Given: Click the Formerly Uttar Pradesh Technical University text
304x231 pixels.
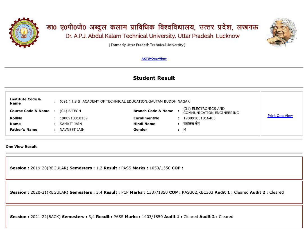Looking at the screenshot, I should click(x=147, y=45).
